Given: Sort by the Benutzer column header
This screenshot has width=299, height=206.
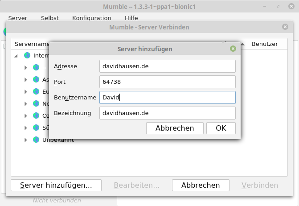Looking at the screenshot, I should tap(265, 44).
